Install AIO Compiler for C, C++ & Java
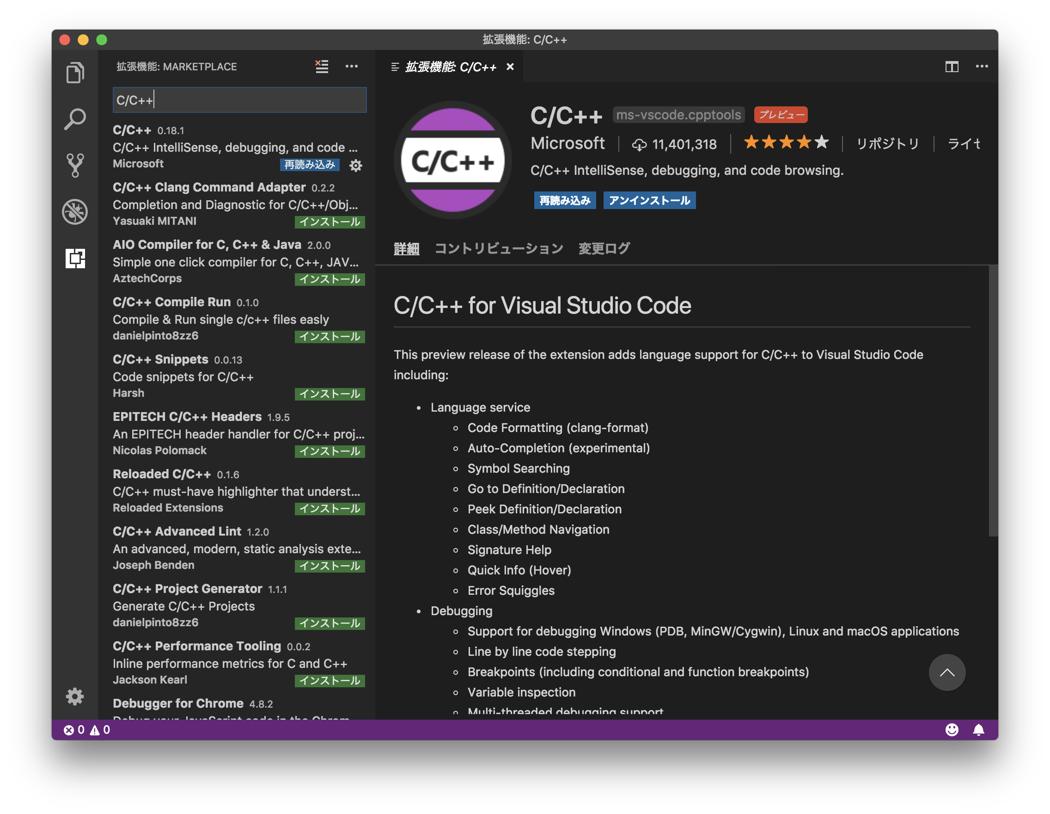 [x=330, y=279]
